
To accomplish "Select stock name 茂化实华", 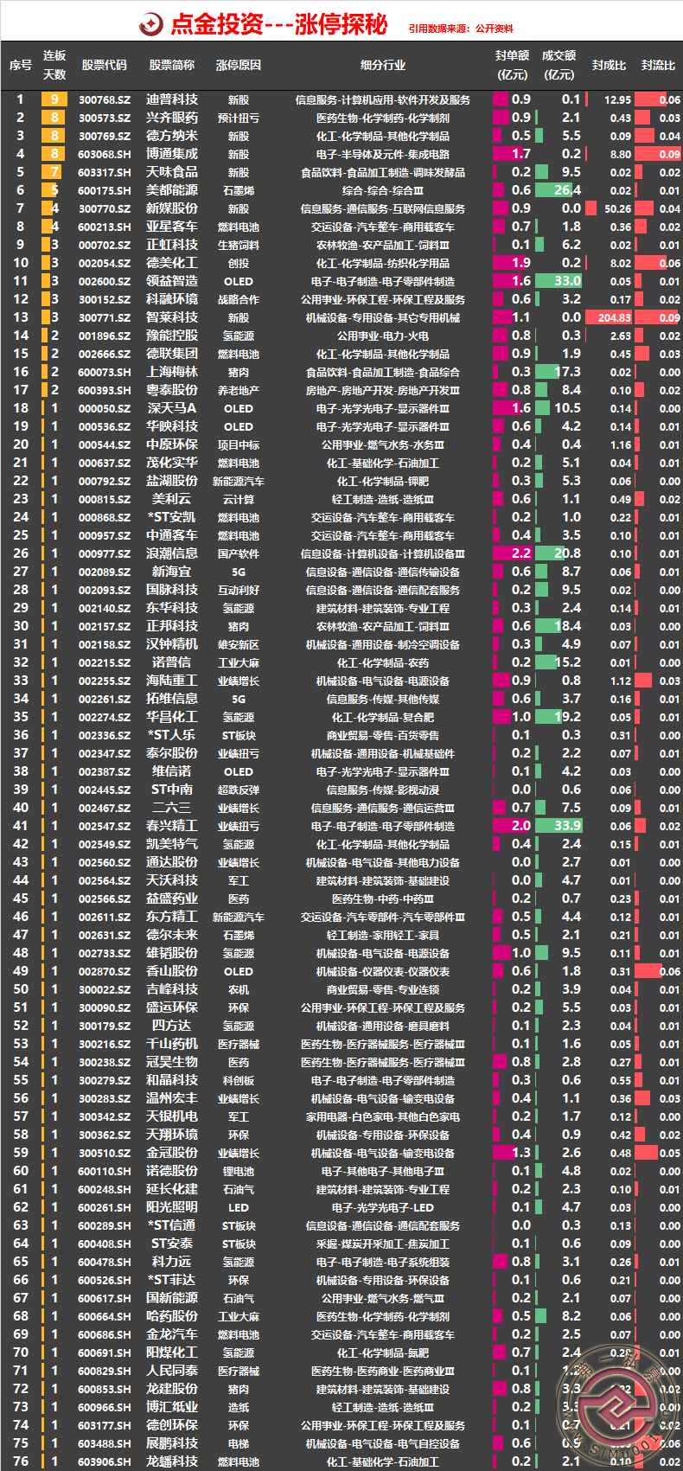I will tap(172, 463).
